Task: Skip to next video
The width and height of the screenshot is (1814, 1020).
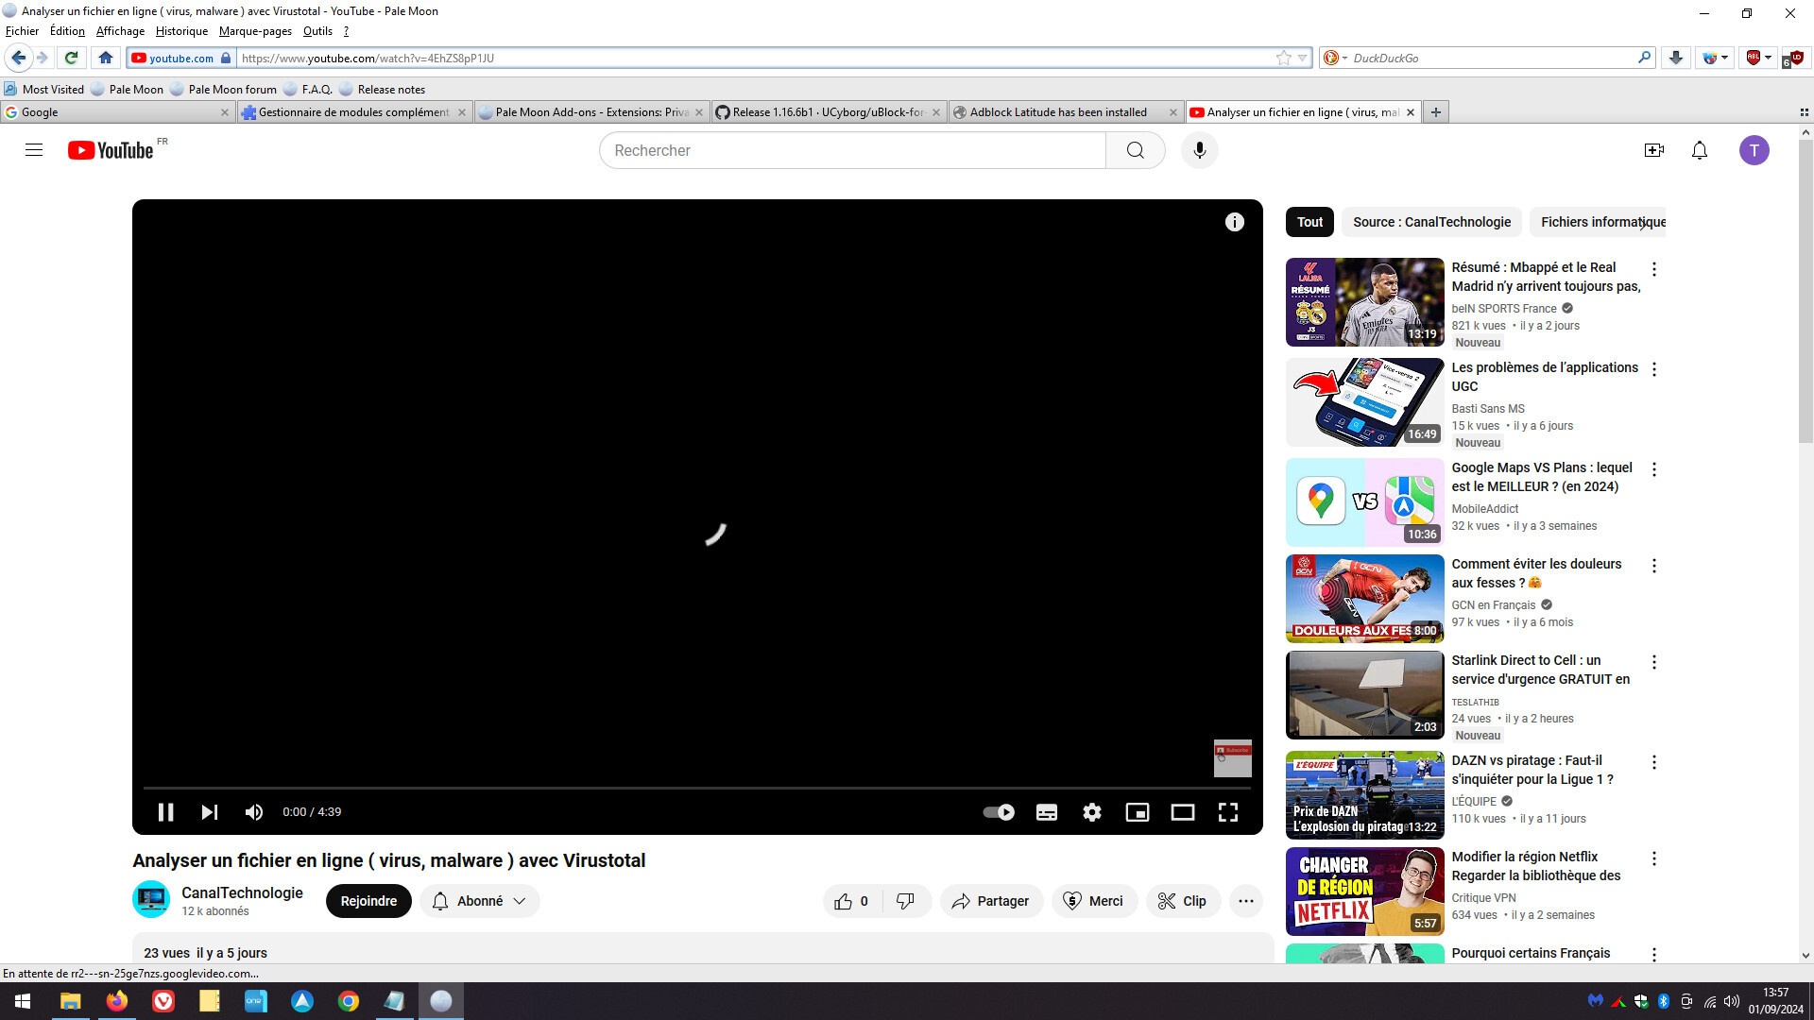Action: 210,812
